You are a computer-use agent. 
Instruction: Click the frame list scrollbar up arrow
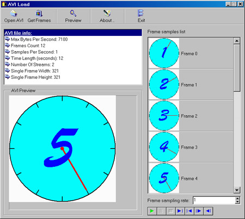[x=237, y=41]
